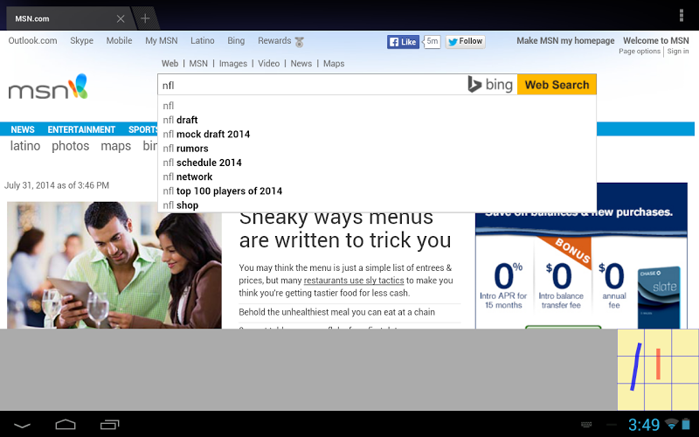Open the Sneaky ways menus headline
This screenshot has width=699, height=437.
[x=345, y=230]
